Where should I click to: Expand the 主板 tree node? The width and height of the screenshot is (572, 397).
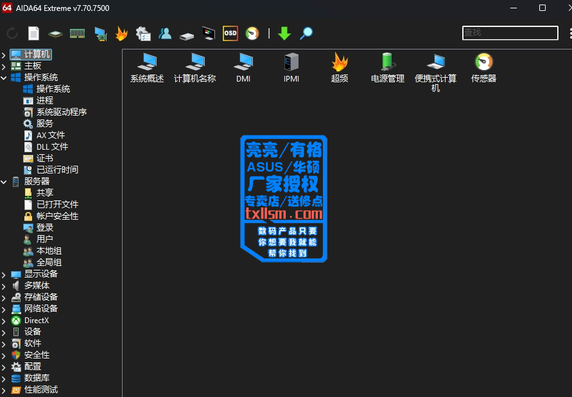coord(4,66)
